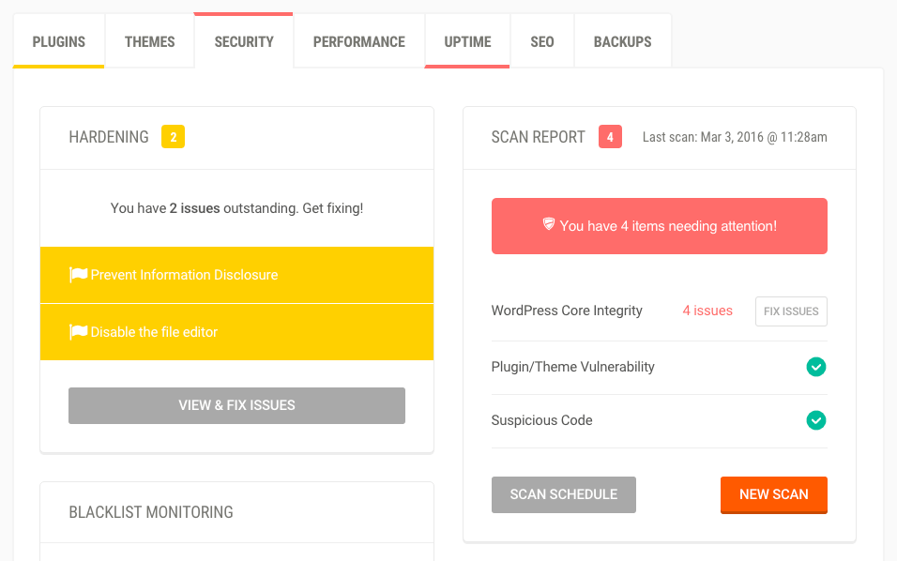Click the green checkmark for Plugin/Theme Vulnerability
Viewport: 897px width, 561px height.
816,367
